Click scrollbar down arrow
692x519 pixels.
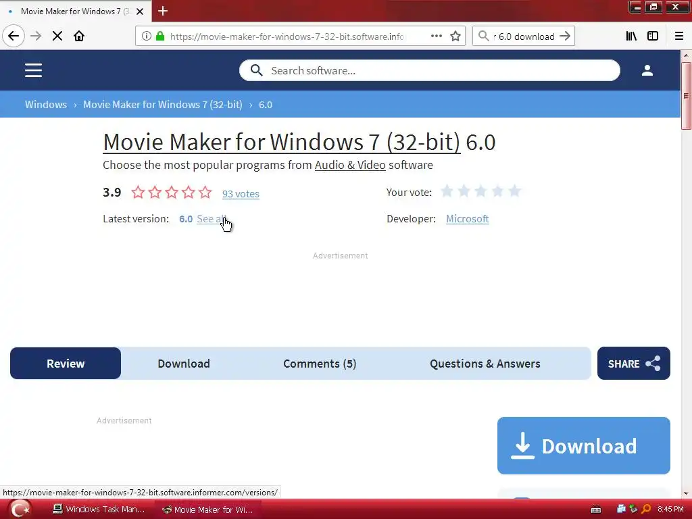[686, 493]
